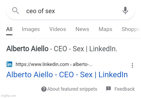This screenshot has width=141, height=98.
Task: Open the News tab
Action: [x=82, y=29]
